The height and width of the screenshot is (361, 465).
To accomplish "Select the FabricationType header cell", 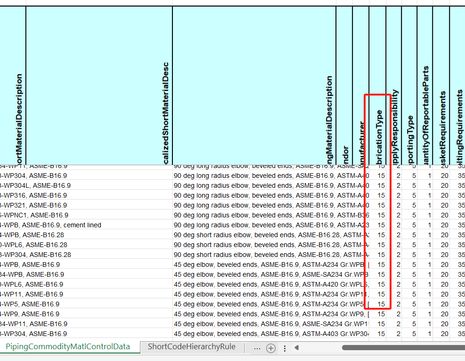I will pos(377,85).
